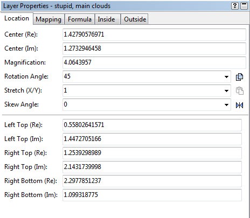Edit the Right Top (Im) field

pos(152,167)
